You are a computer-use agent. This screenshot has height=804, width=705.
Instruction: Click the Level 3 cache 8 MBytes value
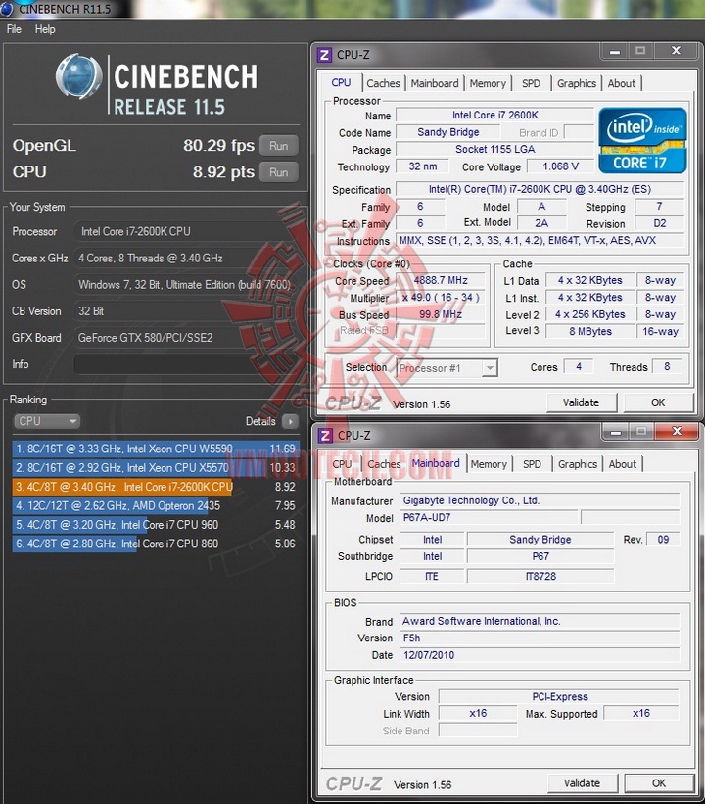pyautogui.click(x=590, y=331)
